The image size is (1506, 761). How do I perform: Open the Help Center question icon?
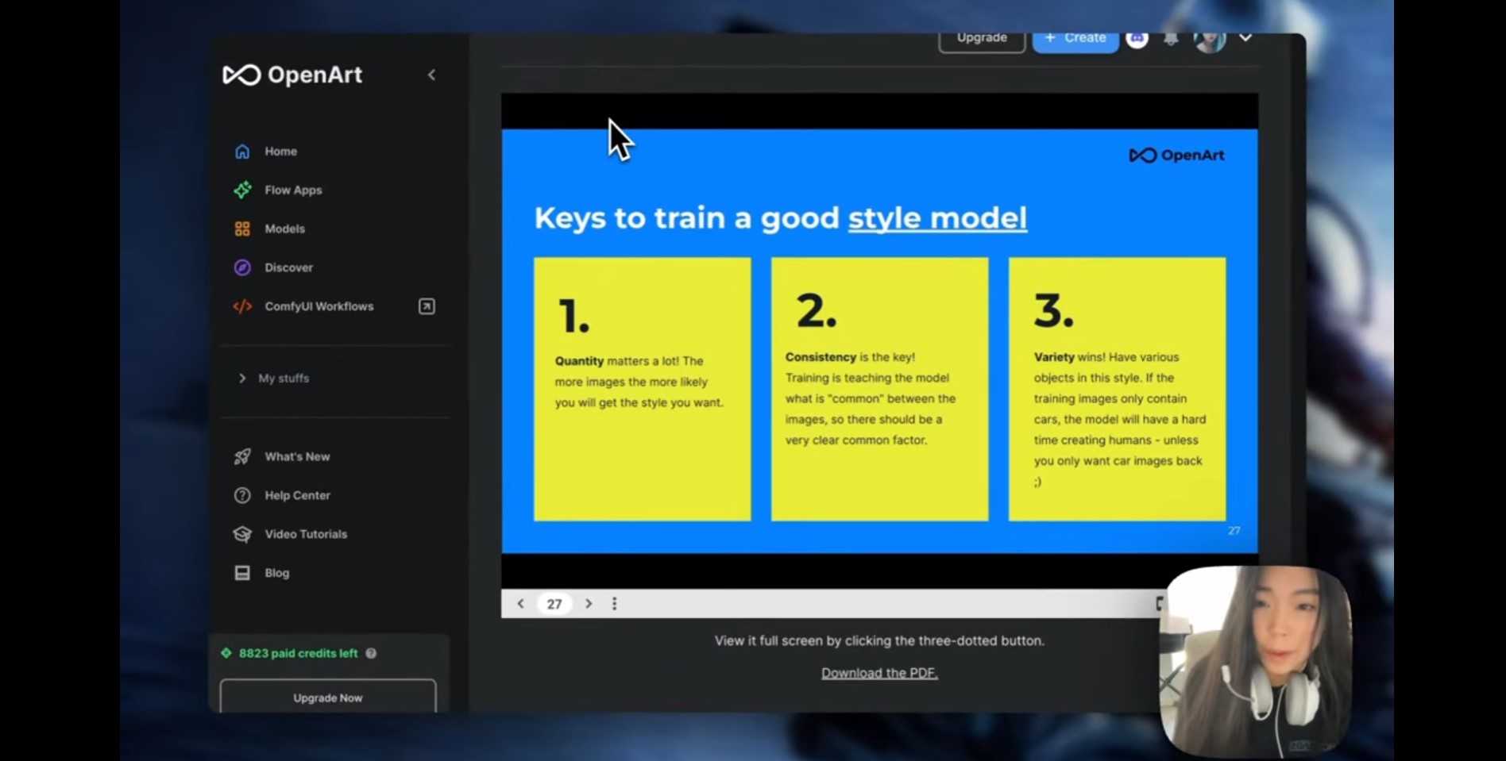(x=242, y=495)
